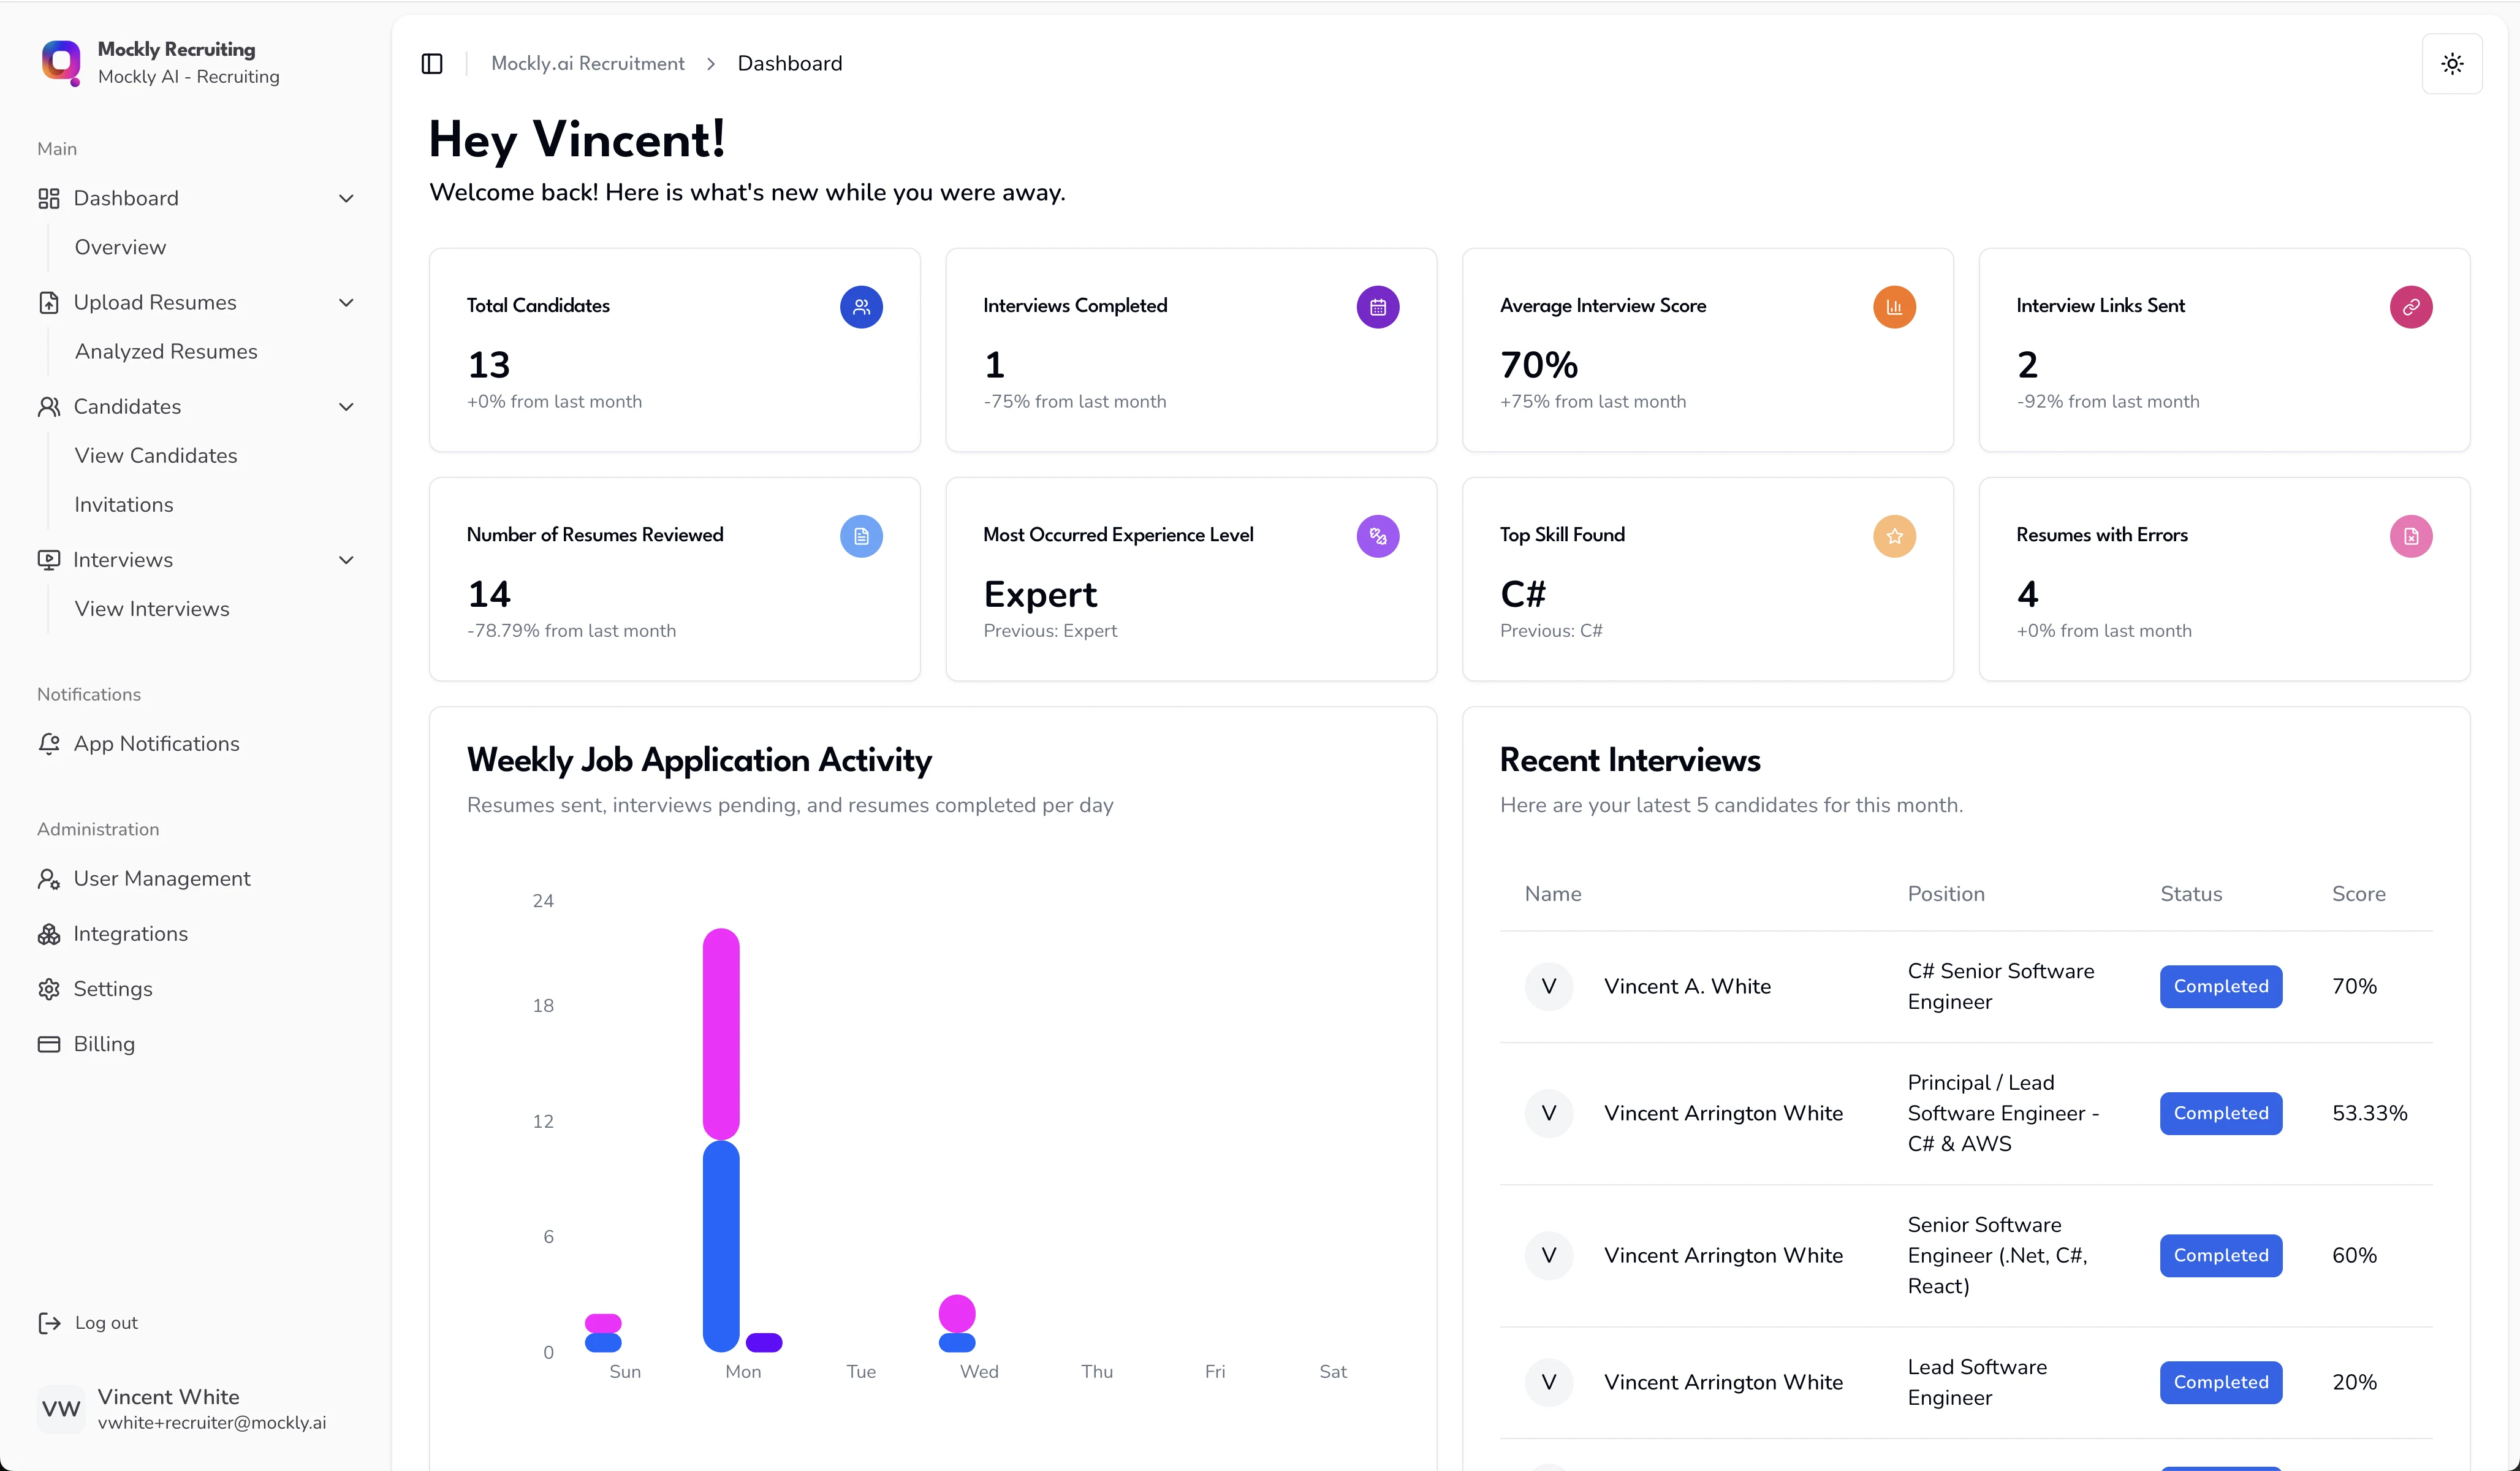Click the Average Interview Score chart icon

tap(1894, 307)
